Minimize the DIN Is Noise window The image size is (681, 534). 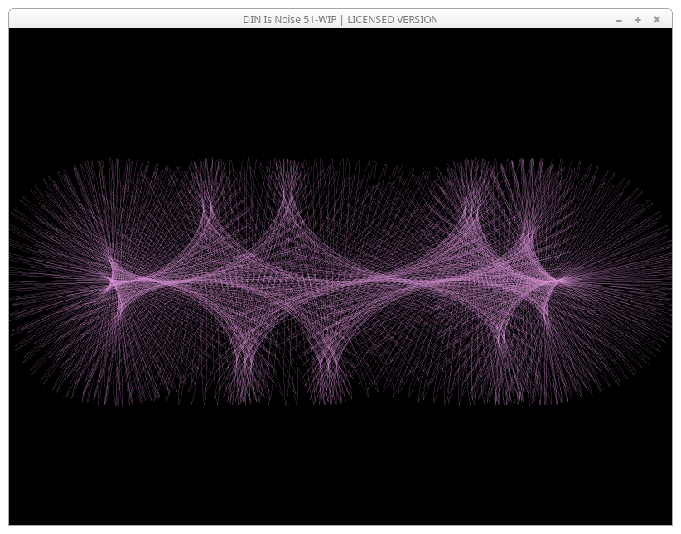(x=619, y=20)
